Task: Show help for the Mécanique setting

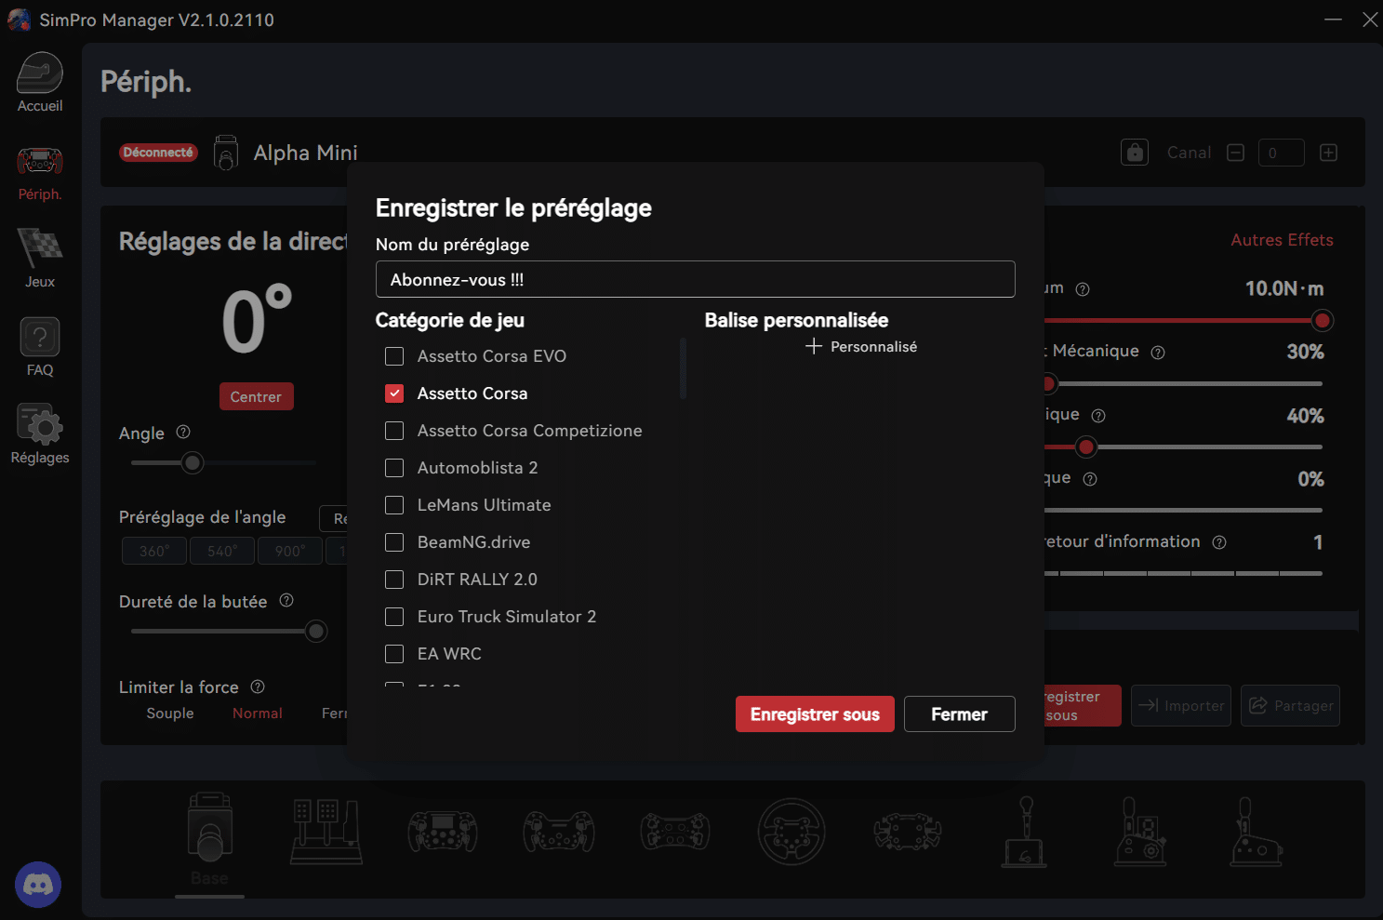Action: tap(1158, 353)
